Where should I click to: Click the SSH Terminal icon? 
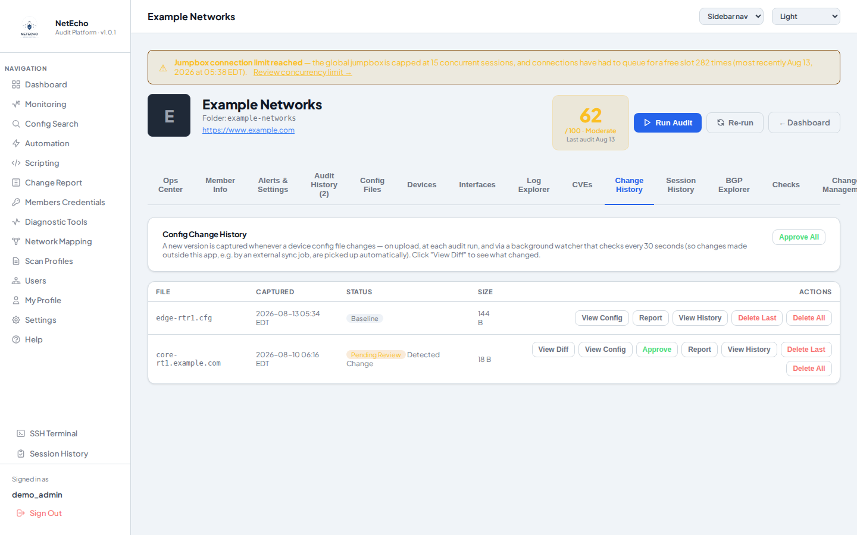pos(21,433)
